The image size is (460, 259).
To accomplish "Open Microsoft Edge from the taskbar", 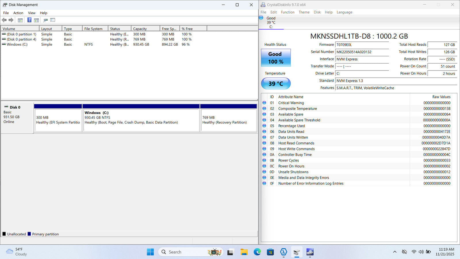I will (257, 252).
